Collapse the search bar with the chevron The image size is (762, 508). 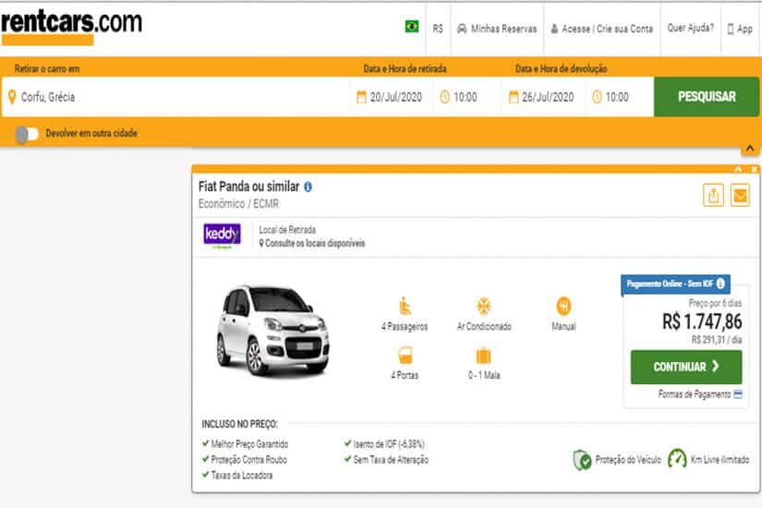(x=750, y=149)
